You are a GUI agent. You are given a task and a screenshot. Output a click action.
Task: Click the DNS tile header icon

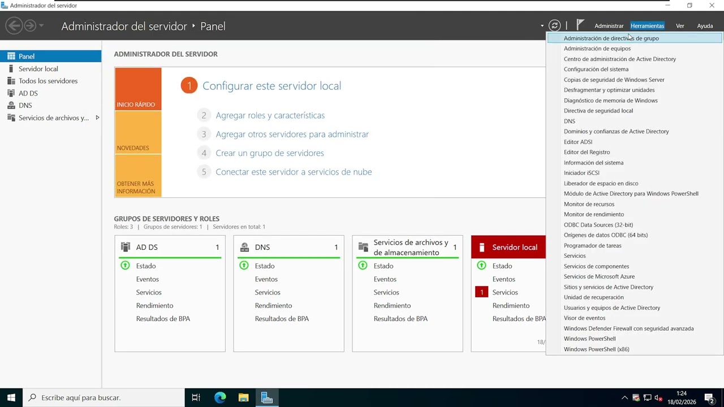[244, 247]
